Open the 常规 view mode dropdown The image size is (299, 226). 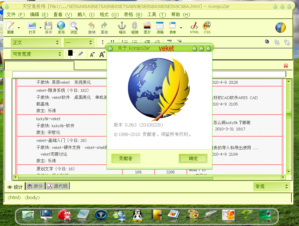pyautogui.click(x=272, y=186)
